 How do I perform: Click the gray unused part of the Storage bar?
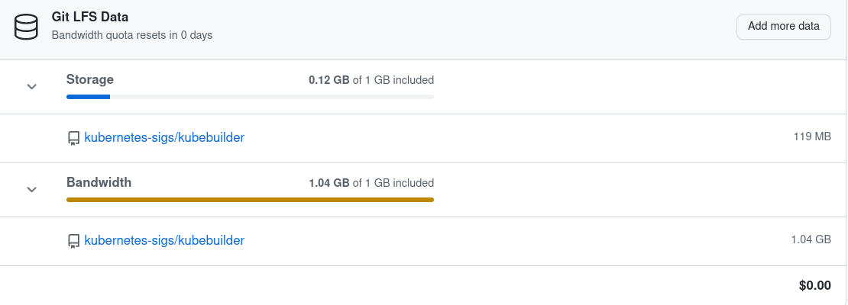pyautogui.click(x=271, y=97)
